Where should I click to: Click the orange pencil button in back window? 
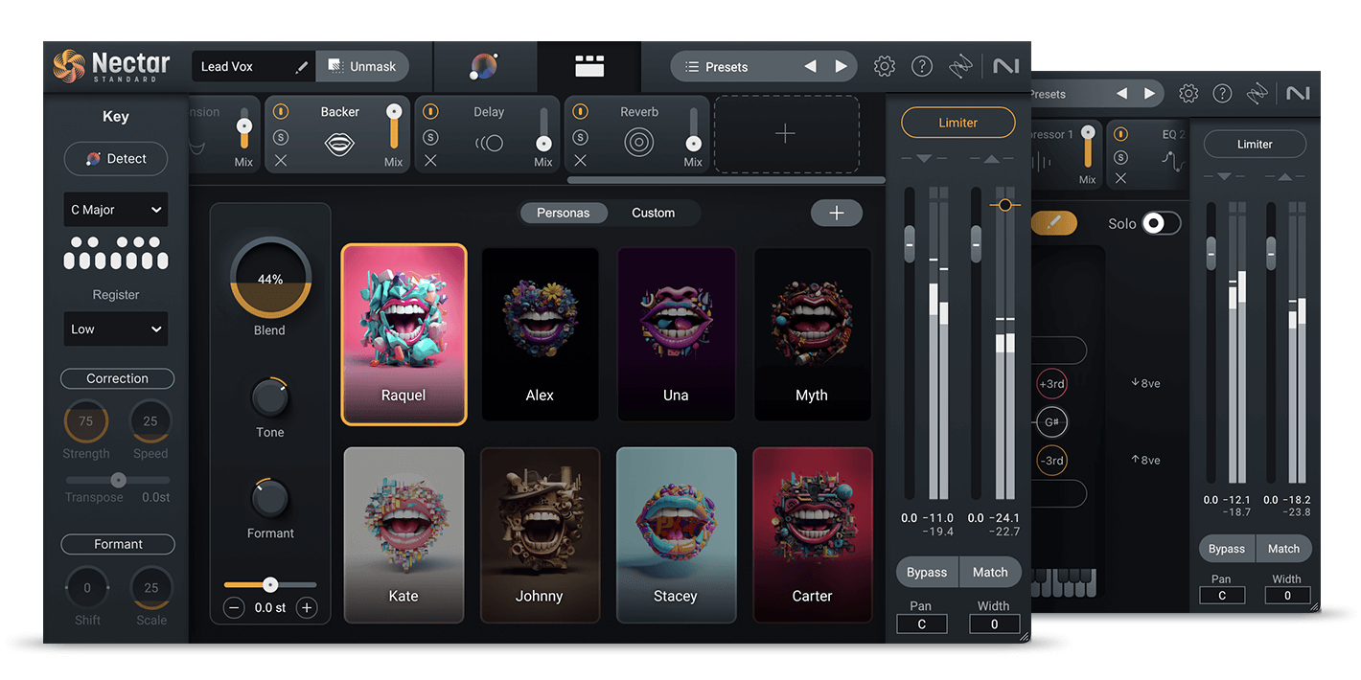(x=1054, y=223)
